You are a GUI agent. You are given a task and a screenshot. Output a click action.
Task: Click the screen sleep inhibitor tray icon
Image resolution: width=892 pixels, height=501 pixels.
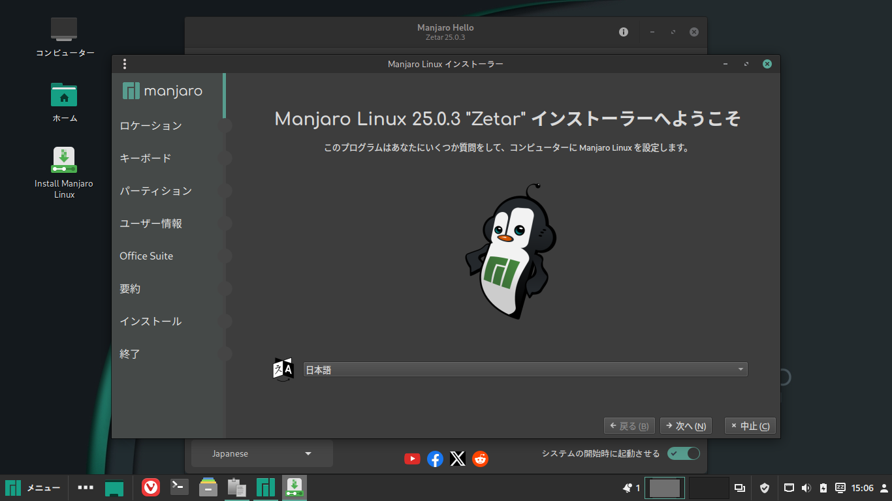click(x=840, y=487)
